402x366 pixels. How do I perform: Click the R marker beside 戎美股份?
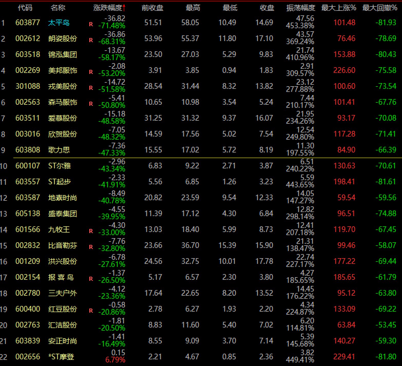(x=91, y=88)
